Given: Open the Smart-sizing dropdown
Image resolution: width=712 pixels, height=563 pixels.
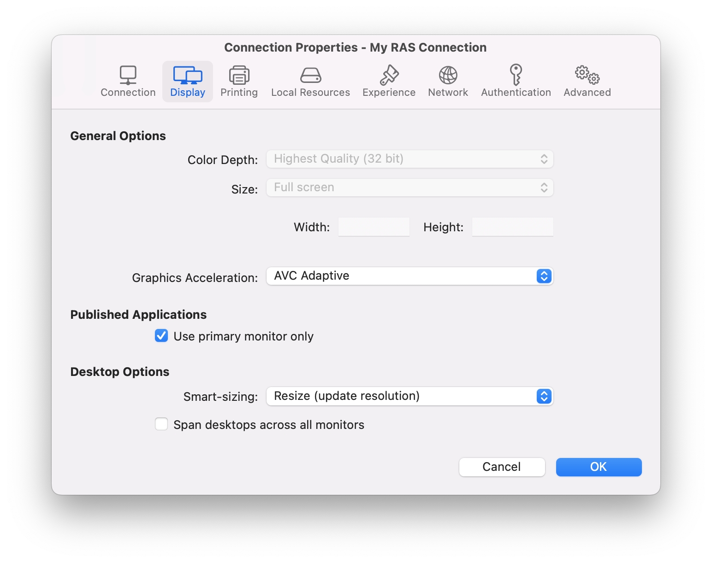Looking at the screenshot, I should pos(409,396).
